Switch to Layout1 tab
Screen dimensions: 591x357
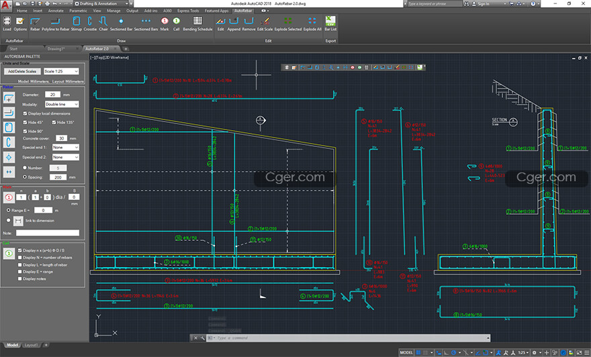pos(31,345)
